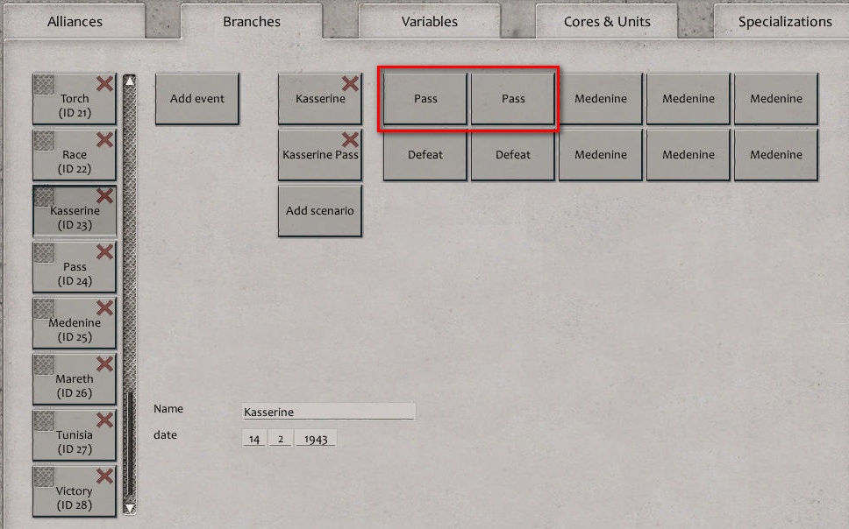849x529 pixels.
Task: Click the Add event button
Action: coord(196,98)
